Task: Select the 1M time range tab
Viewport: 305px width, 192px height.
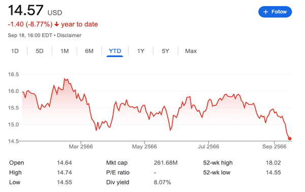Action: (x=65, y=51)
